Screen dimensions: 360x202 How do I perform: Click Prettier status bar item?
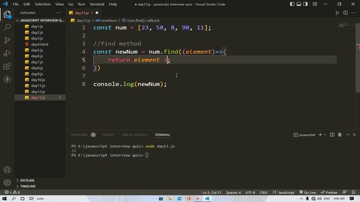click(329, 192)
